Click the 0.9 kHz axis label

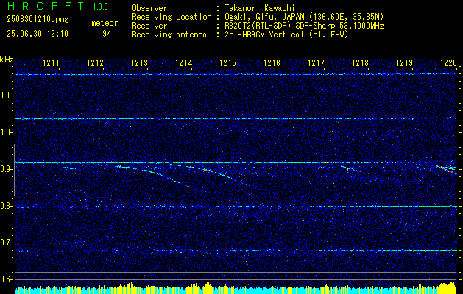pyautogui.click(x=7, y=169)
